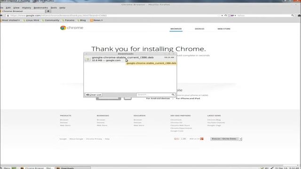This screenshot has height=169, width=301.
Task: Click the volume icon in the system tray
Action: pos(267,168)
